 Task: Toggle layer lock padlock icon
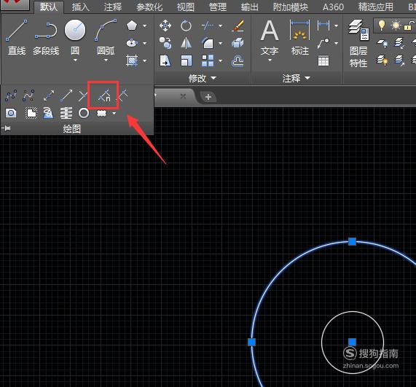tap(409, 26)
